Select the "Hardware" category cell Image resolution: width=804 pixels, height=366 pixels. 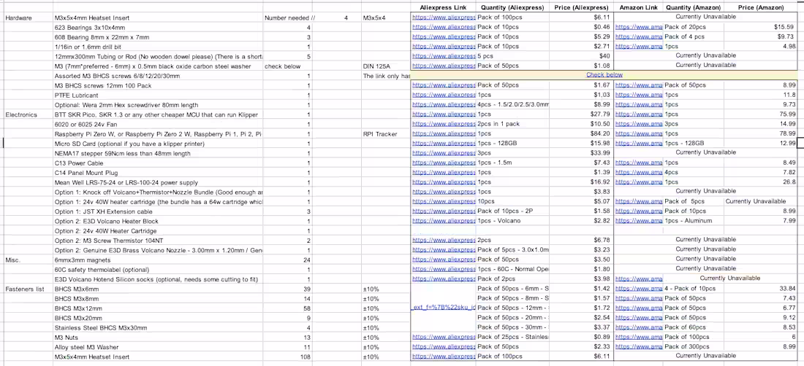pyautogui.click(x=18, y=17)
